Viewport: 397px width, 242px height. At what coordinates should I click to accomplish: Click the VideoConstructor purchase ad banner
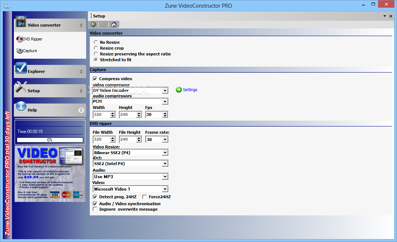coord(50,174)
